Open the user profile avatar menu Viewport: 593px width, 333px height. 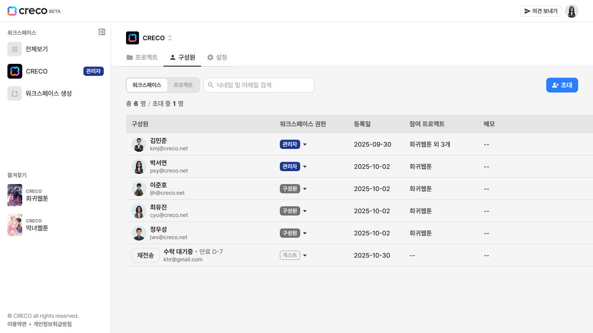(x=572, y=11)
